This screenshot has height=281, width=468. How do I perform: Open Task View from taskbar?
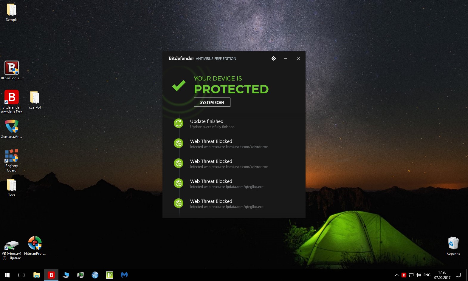21,275
